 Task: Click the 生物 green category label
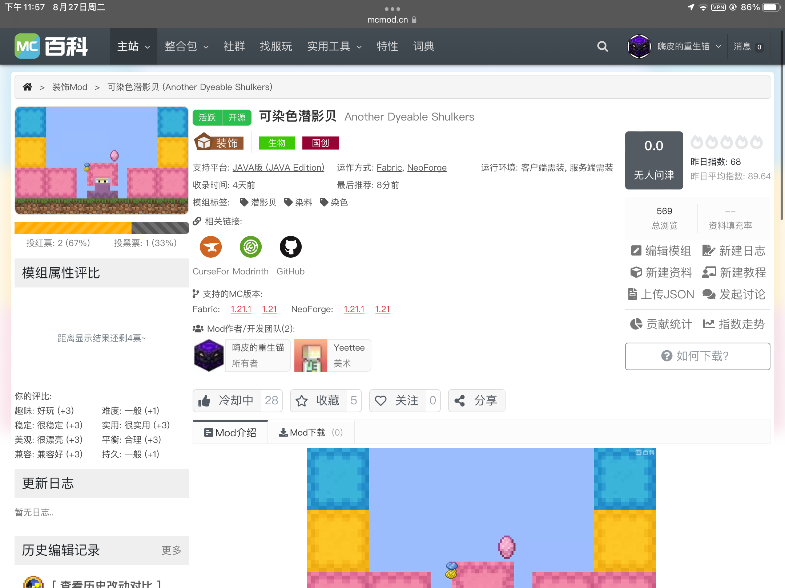click(x=277, y=143)
